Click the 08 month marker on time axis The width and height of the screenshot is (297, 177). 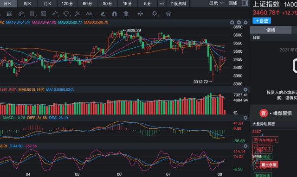pyautogui.click(x=220, y=174)
